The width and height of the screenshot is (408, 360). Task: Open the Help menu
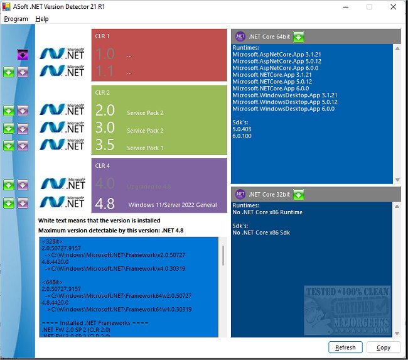[42, 19]
